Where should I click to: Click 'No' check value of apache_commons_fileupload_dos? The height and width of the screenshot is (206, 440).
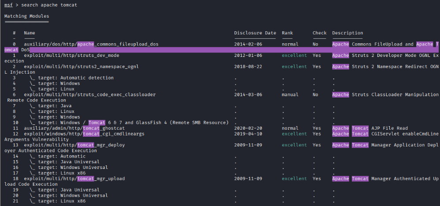click(315, 44)
